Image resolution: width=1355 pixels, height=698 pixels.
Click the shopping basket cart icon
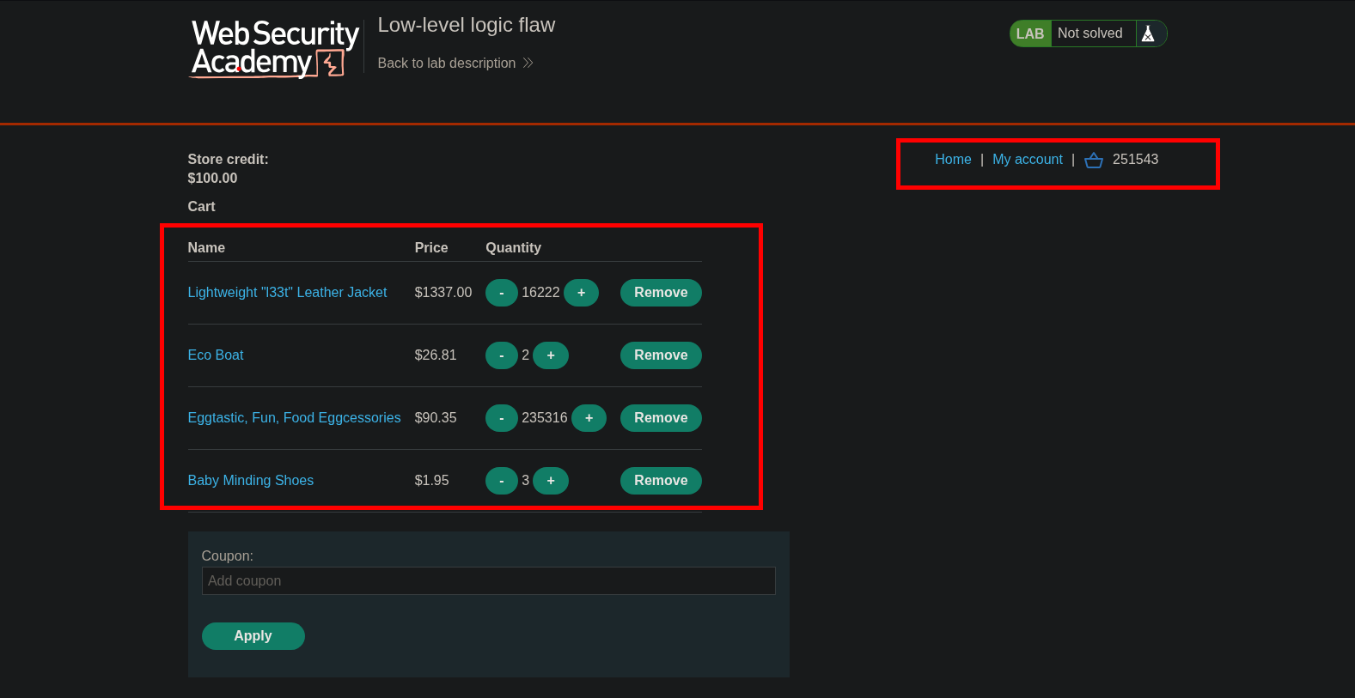1093,161
